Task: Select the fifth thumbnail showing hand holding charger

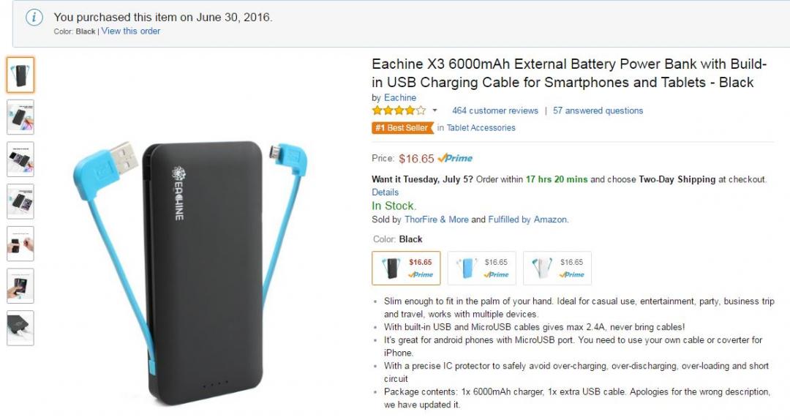Action: [20, 244]
